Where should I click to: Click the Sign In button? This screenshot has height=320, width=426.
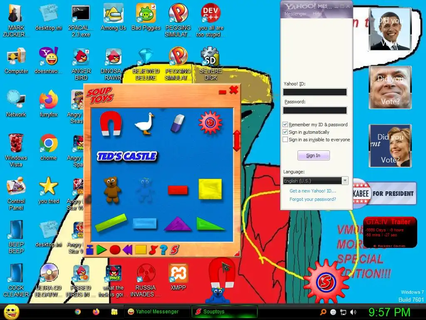[x=314, y=155]
